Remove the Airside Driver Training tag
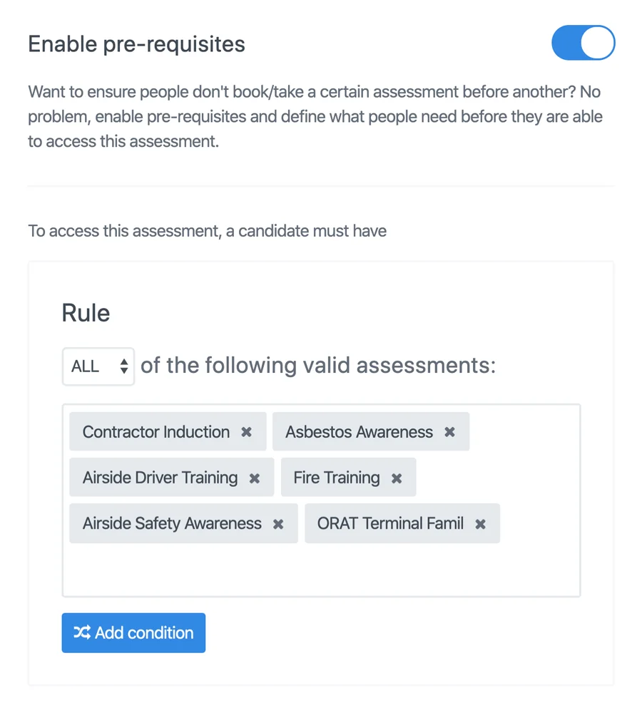This screenshot has height=710, width=642. tap(255, 478)
